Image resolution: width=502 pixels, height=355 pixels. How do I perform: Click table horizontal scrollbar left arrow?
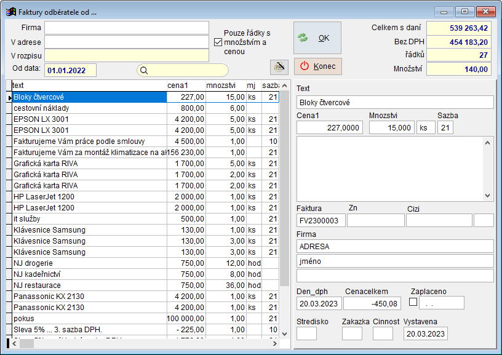tap(14, 343)
